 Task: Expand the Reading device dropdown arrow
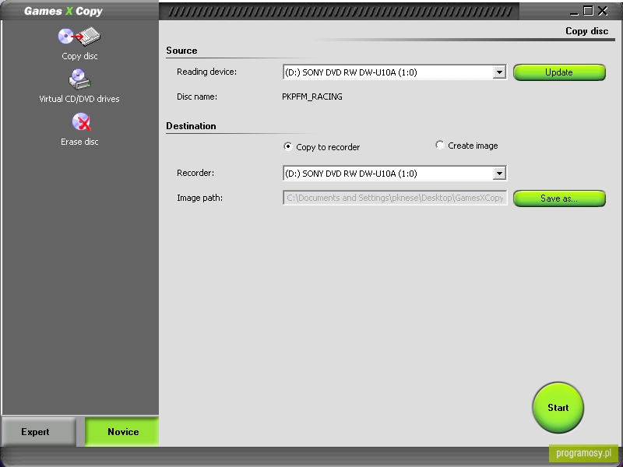[x=499, y=72]
